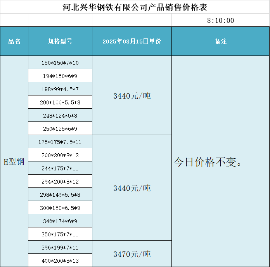Select spec cell 294*200*8*12

60,181
